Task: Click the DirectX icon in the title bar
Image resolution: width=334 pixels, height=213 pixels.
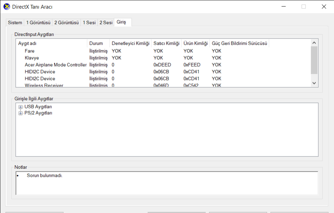Action: pos(7,7)
